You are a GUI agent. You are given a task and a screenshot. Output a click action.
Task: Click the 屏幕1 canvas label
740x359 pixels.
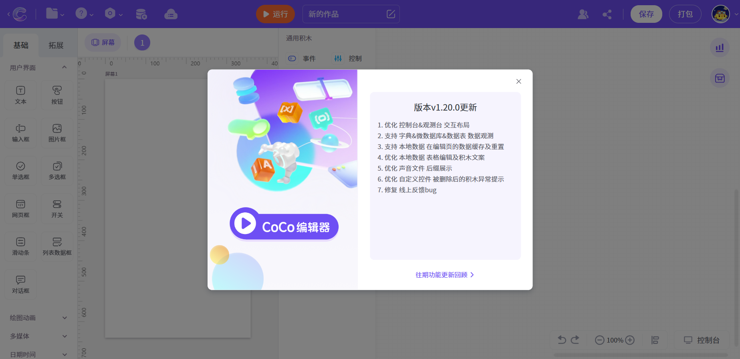click(x=111, y=74)
